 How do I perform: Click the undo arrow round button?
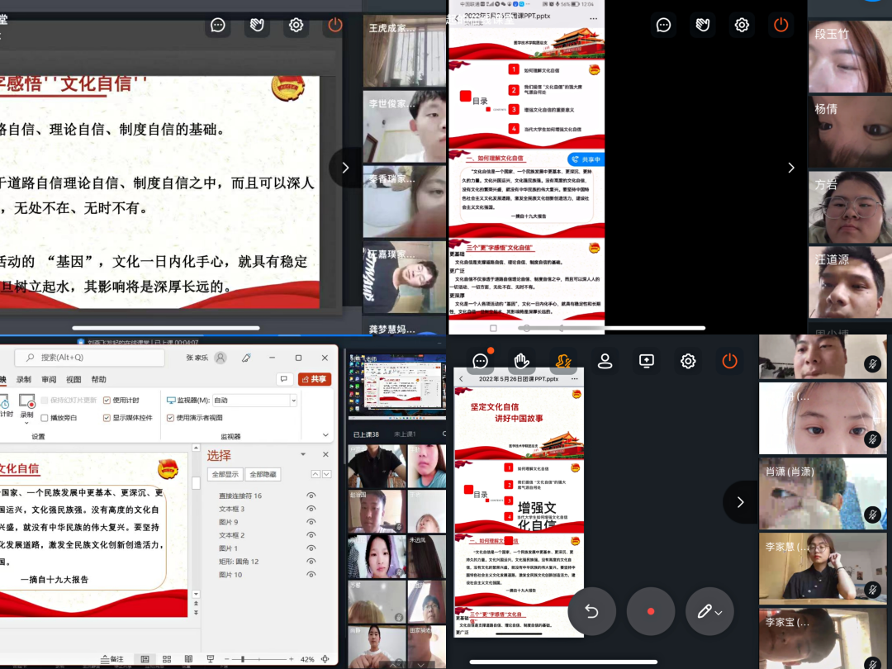(x=591, y=612)
